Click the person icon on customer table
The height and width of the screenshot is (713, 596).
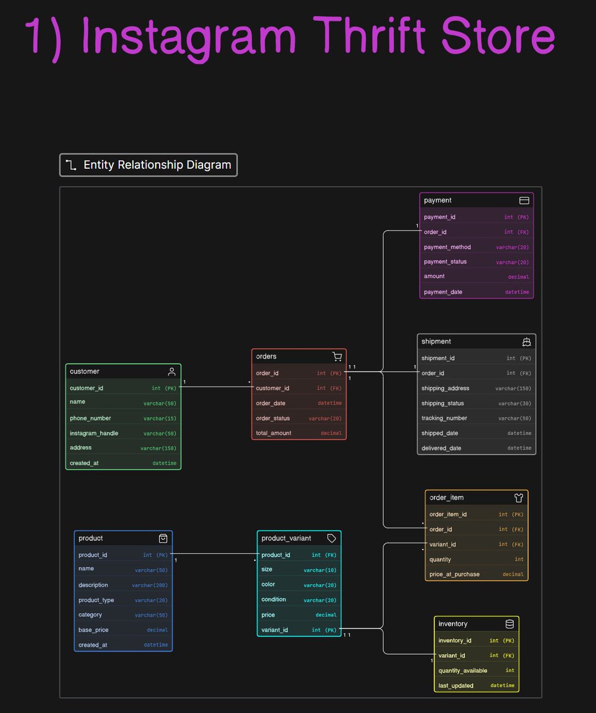point(172,371)
